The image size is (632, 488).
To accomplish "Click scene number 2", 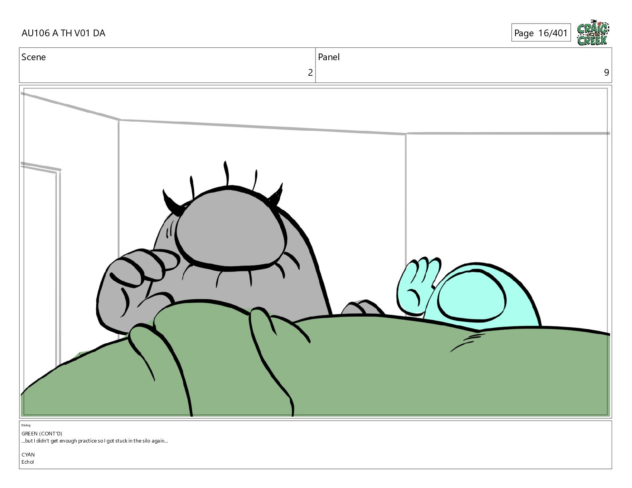I will coord(310,73).
